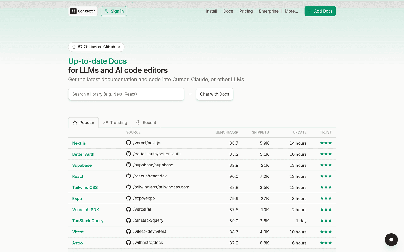Open the Better Auth library link

[x=83, y=154]
